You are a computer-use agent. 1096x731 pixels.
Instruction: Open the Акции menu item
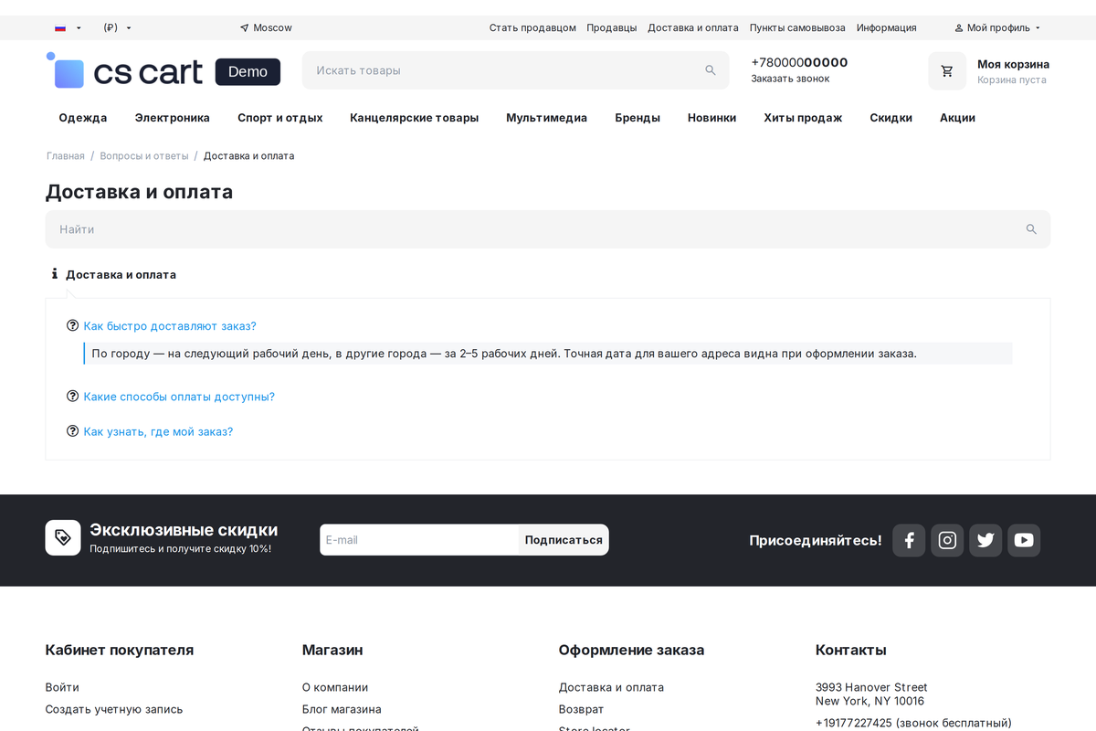tap(957, 118)
